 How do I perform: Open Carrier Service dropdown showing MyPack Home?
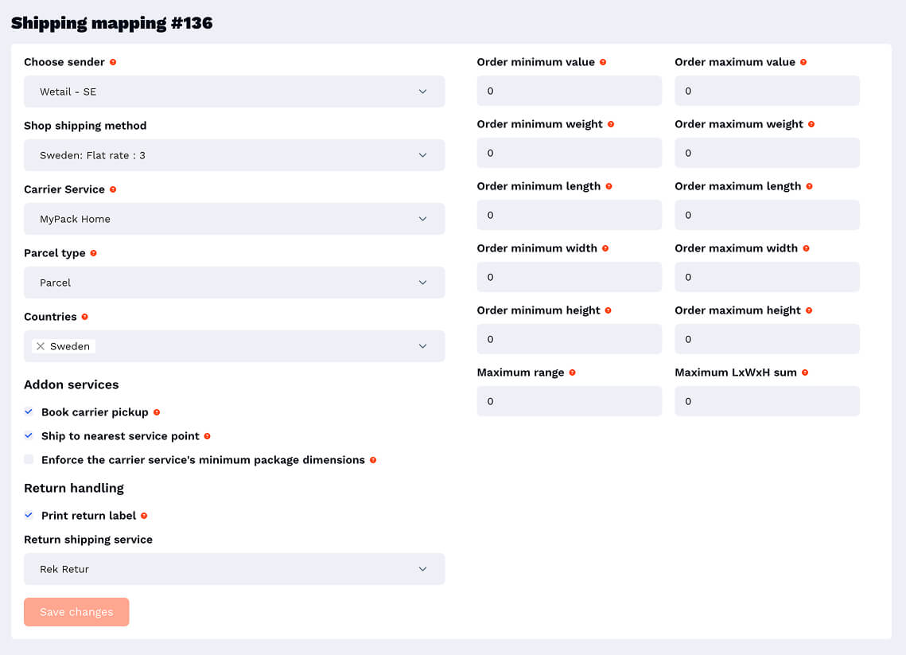click(234, 219)
